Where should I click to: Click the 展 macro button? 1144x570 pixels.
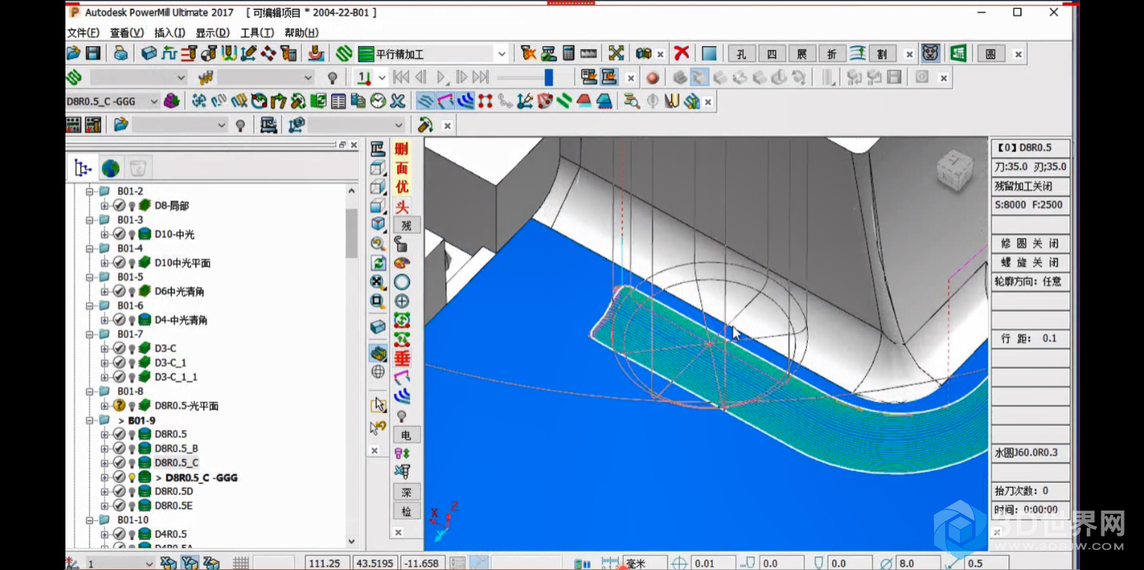(802, 54)
